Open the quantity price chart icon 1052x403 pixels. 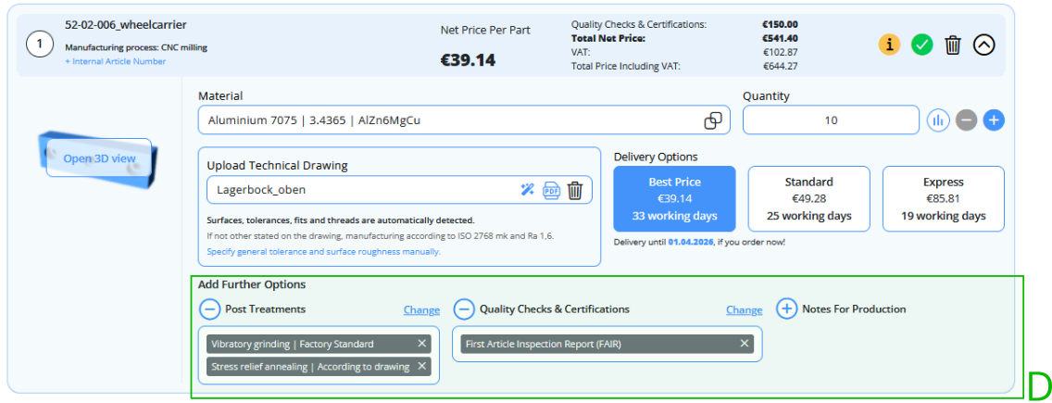click(938, 120)
